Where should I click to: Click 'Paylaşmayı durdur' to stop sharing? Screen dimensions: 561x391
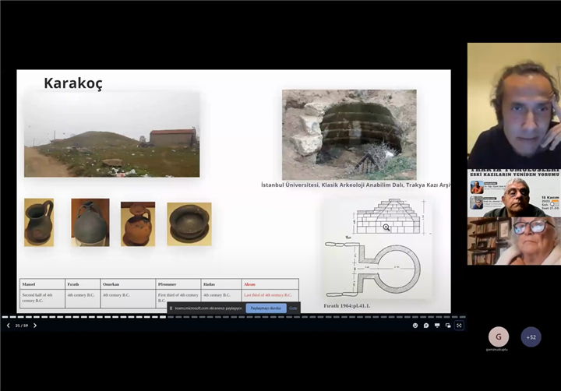266,308
